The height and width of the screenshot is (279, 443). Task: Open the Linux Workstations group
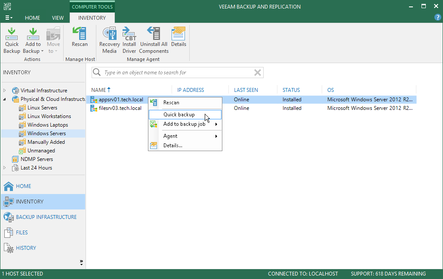(49, 116)
